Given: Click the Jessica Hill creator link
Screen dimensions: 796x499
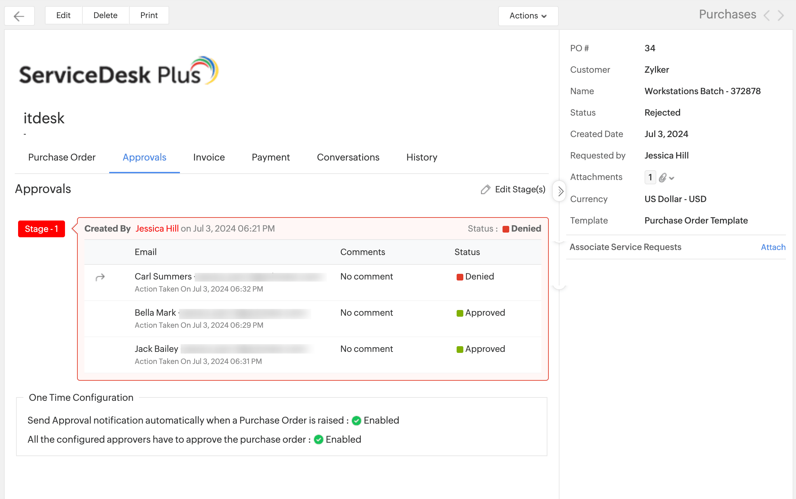Looking at the screenshot, I should (157, 229).
